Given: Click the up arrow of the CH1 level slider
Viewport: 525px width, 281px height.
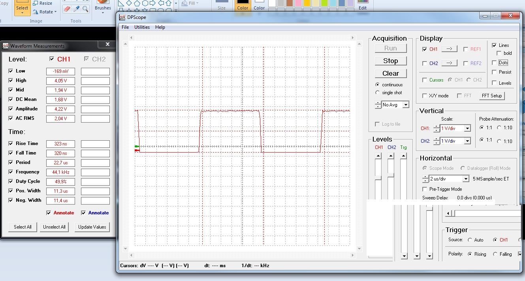Looking at the screenshot, I should pyautogui.click(x=378, y=156).
